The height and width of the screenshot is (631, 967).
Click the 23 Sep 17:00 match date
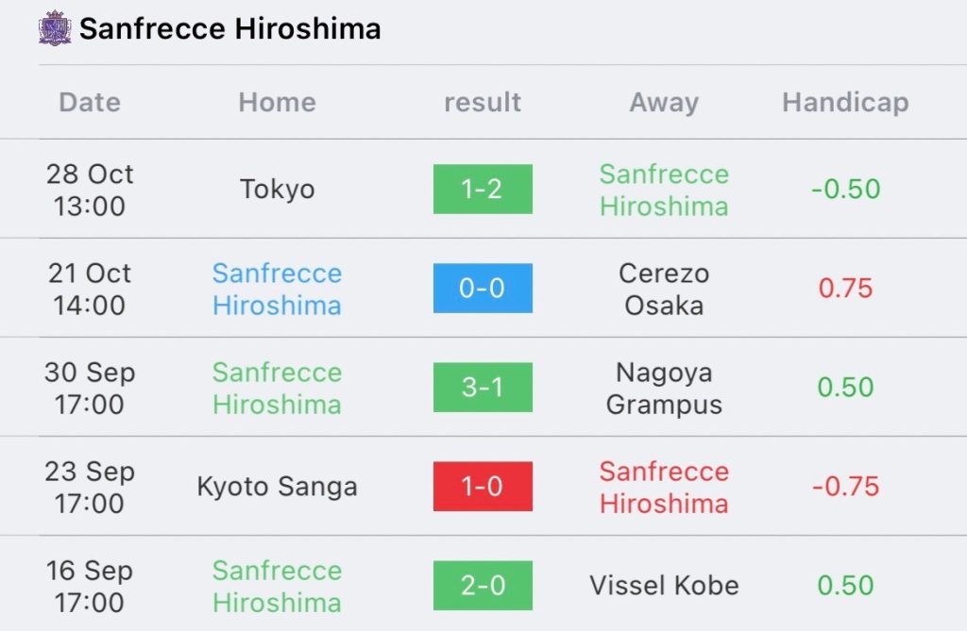click(90, 488)
